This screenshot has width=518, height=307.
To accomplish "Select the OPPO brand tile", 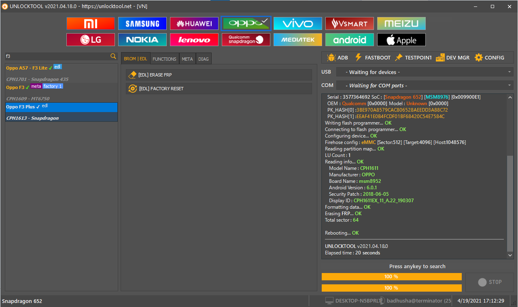I will point(246,23).
